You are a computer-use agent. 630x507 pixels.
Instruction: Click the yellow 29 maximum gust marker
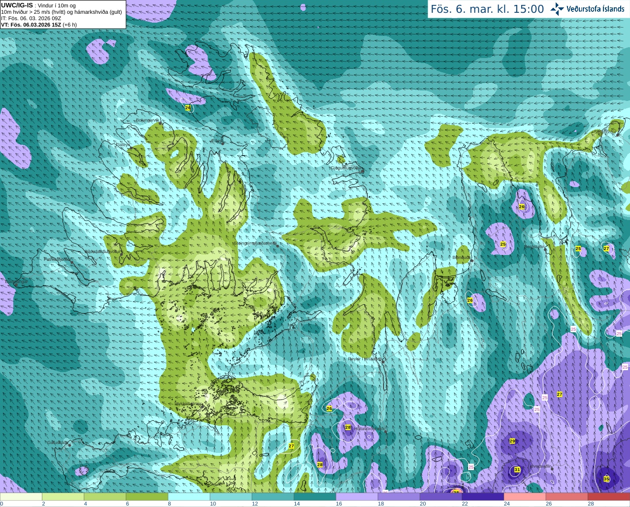coord(512,441)
